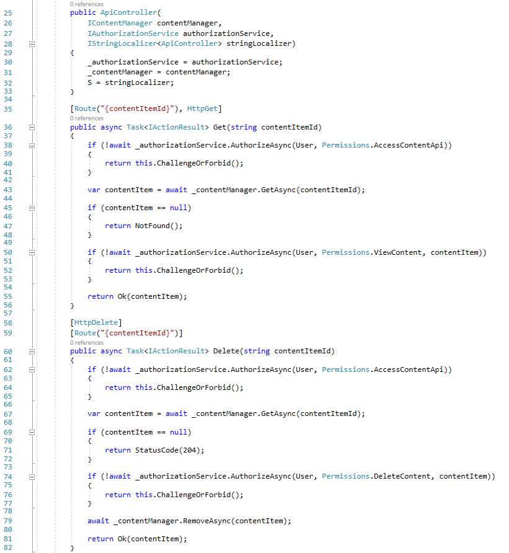Collapse the null check block at line 69
The height and width of the screenshot is (553, 509).
click(x=32, y=432)
